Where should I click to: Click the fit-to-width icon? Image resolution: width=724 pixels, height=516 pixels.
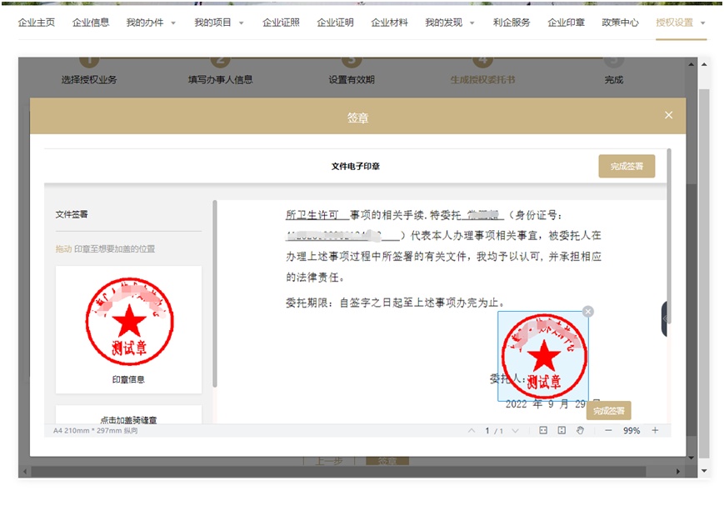click(543, 430)
